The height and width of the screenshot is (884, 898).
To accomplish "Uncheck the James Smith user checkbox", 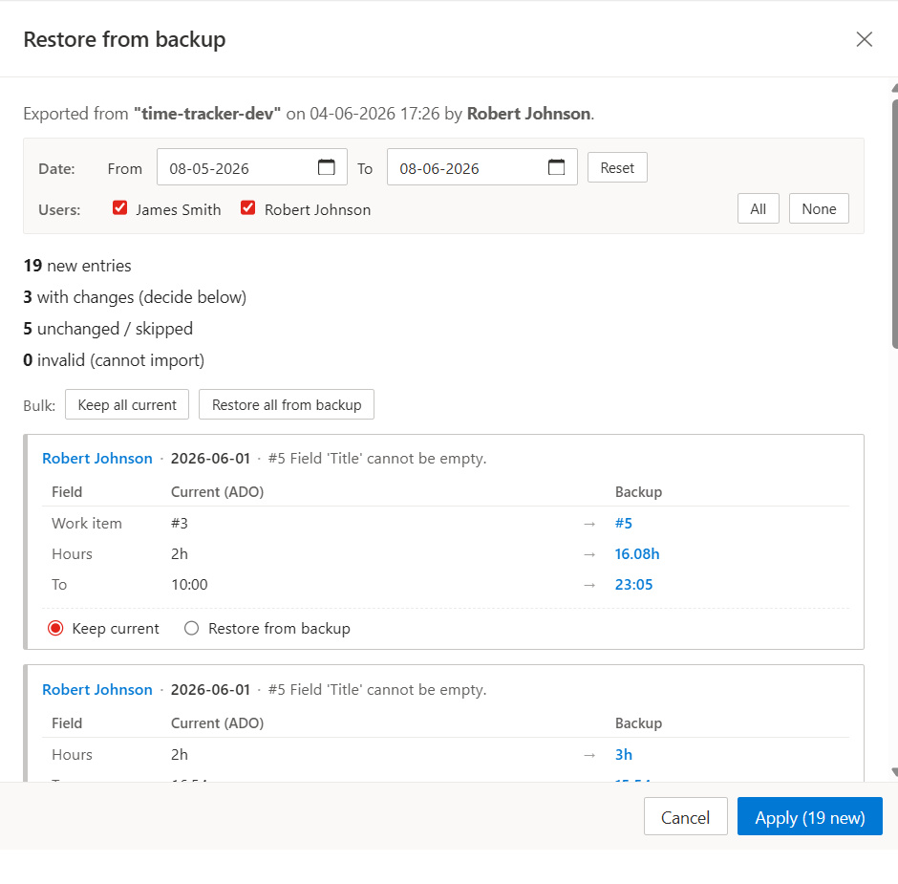I will click(119, 207).
